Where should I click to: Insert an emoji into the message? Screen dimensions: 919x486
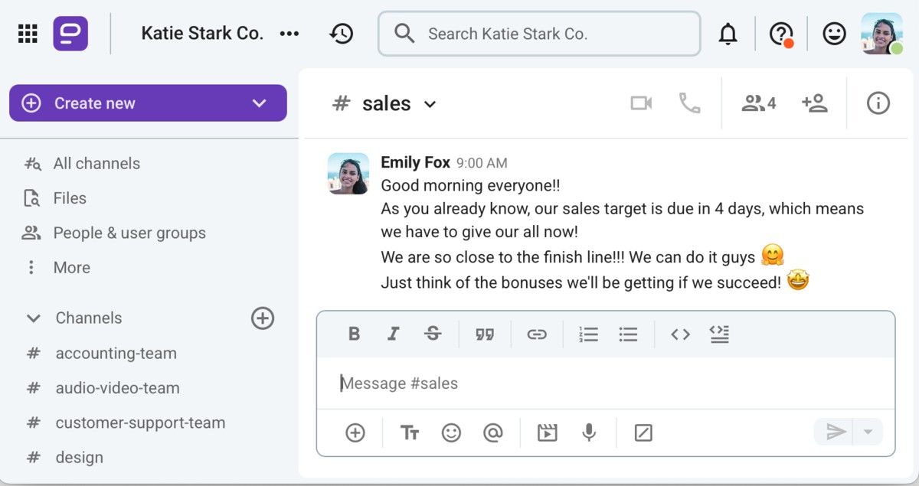coord(451,432)
